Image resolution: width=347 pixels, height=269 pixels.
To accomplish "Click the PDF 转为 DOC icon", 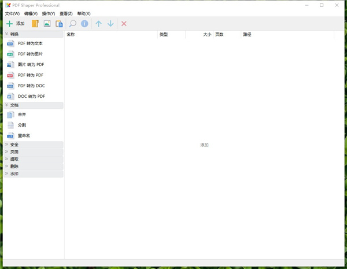I will click(x=10, y=86).
